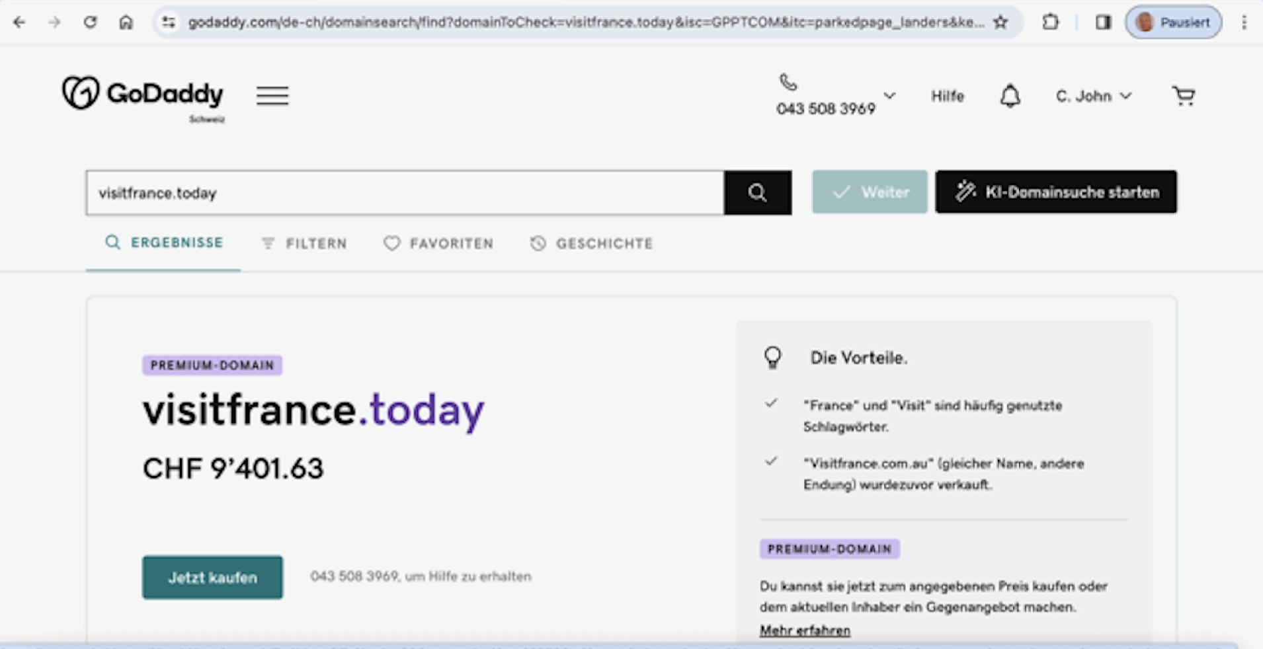Image resolution: width=1263 pixels, height=649 pixels.
Task: Open the Hilfe help link
Action: pyautogui.click(x=948, y=96)
